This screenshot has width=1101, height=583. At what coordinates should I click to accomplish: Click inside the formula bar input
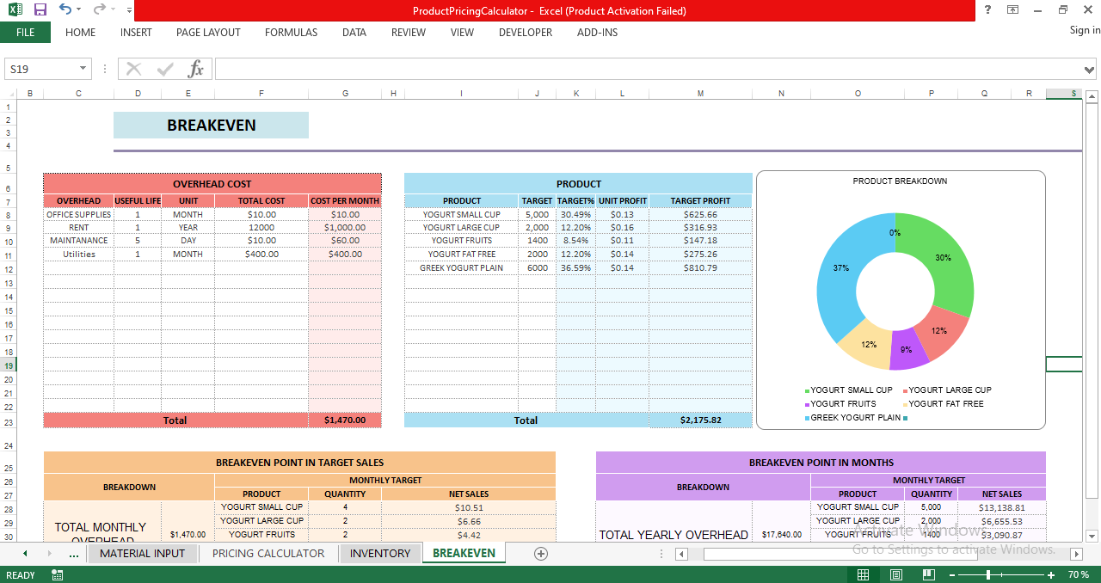pos(649,69)
